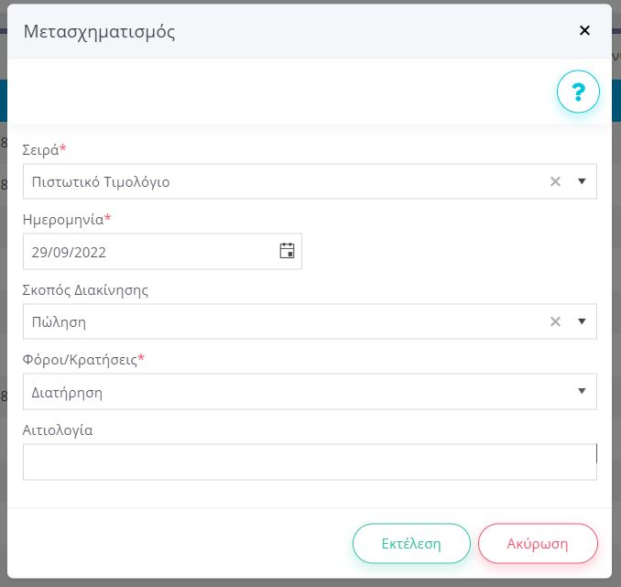The image size is (621, 587).
Task: Click the Αιτιολογία field label
Action: (x=58, y=429)
